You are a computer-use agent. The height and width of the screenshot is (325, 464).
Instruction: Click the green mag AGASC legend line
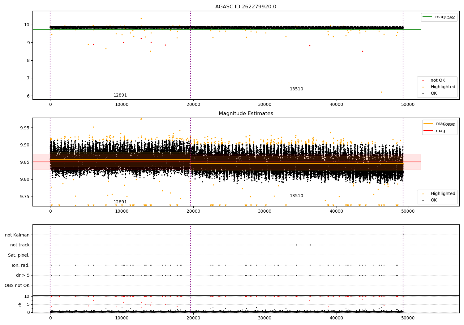point(427,17)
